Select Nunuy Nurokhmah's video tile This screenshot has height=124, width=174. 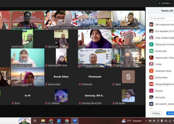coord(27,77)
